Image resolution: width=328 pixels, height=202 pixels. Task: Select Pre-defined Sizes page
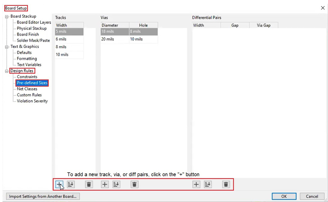tap(32, 83)
